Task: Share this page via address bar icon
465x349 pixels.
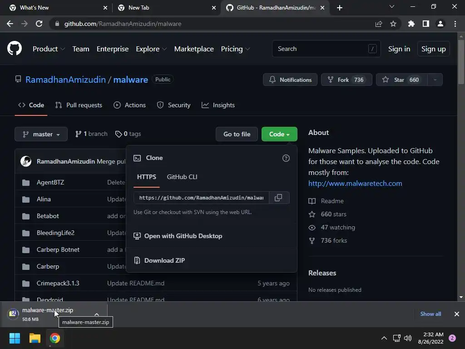Action: pyautogui.click(x=379, y=24)
